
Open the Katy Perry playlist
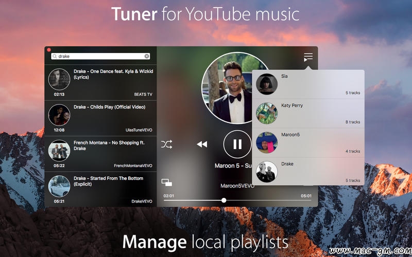tap(308, 114)
